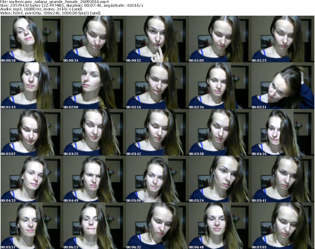Select the thumbnail timestamped 00:02:16
The height and width of the screenshot is (249, 315).
pos(157,86)
